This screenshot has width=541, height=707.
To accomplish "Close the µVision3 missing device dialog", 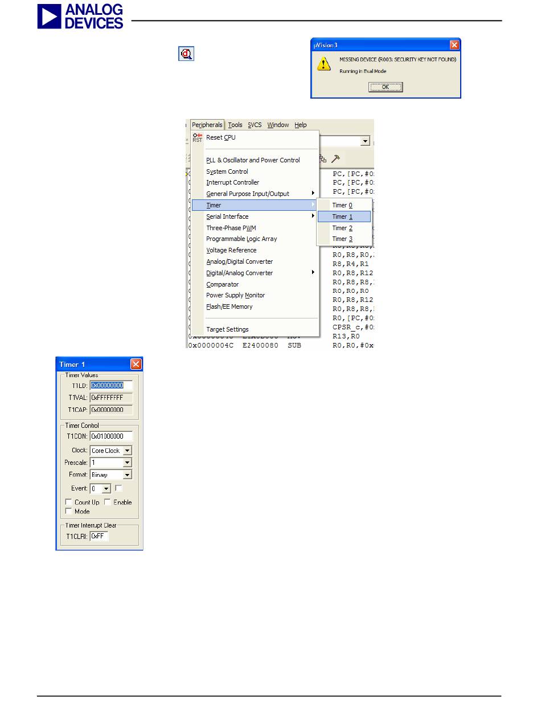I will click(x=454, y=44).
